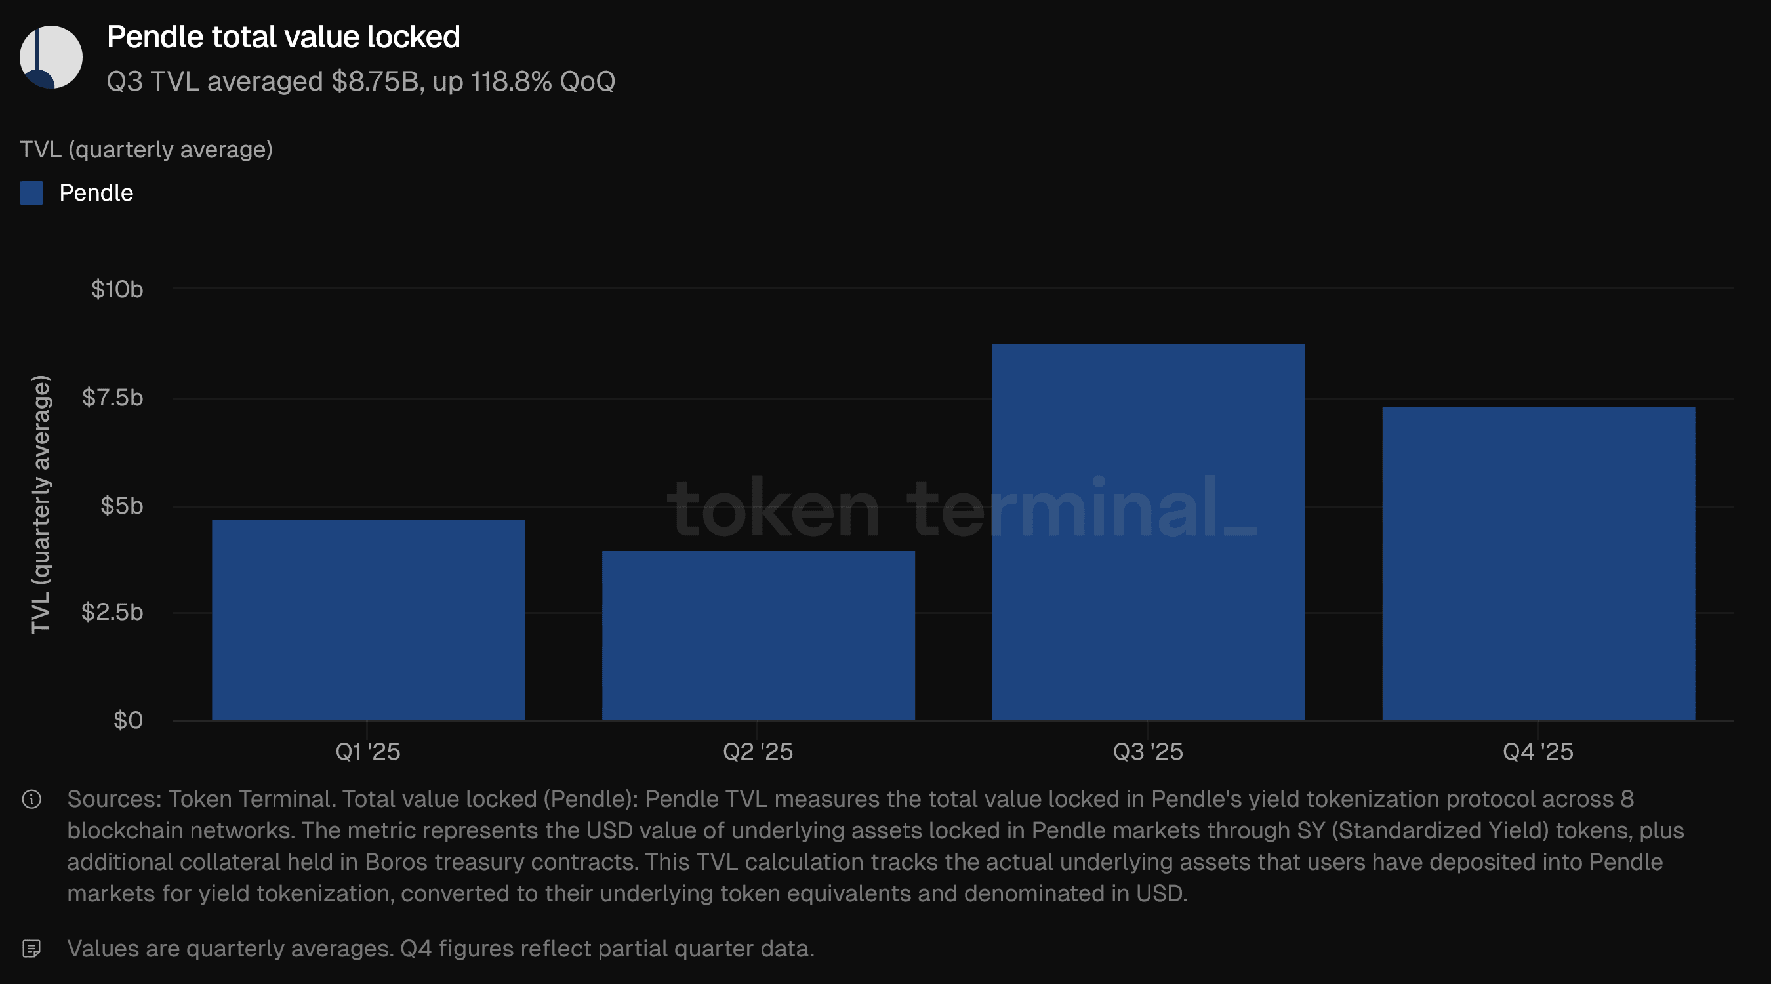Click the Q2 '25 x-axis label
The image size is (1771, 984).
pos(758,752)
